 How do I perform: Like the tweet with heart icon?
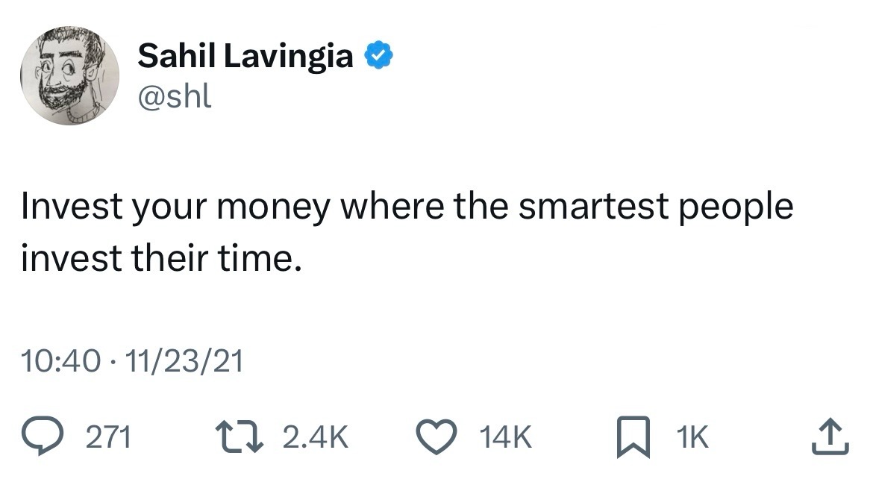click(447, 437)
